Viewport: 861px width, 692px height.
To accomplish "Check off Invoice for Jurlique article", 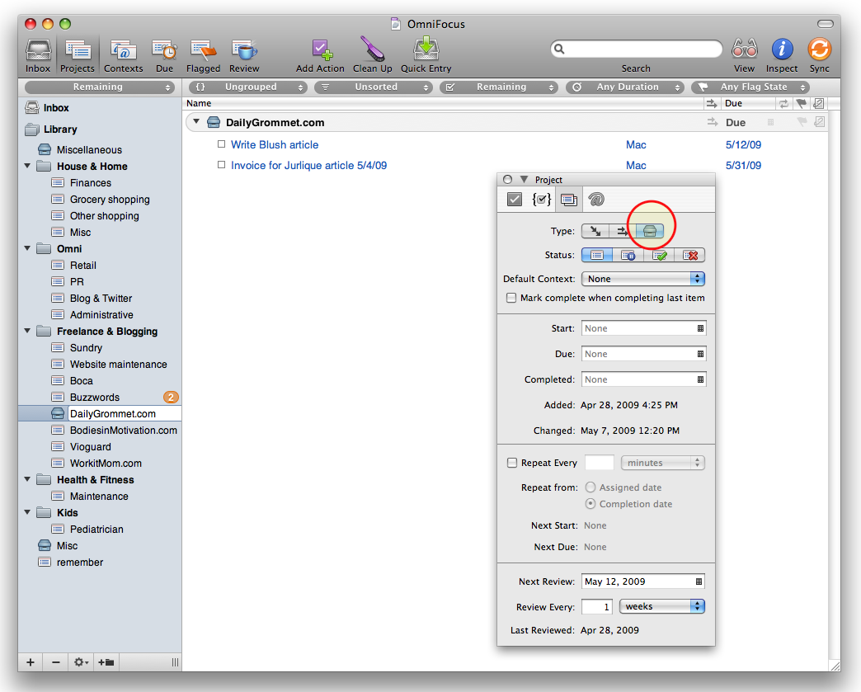I will (221, 165).
